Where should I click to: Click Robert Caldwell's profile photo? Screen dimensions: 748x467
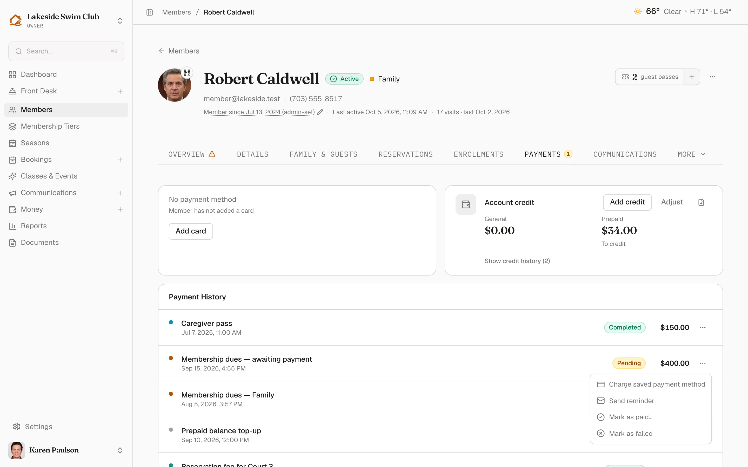tap(174, 85)
